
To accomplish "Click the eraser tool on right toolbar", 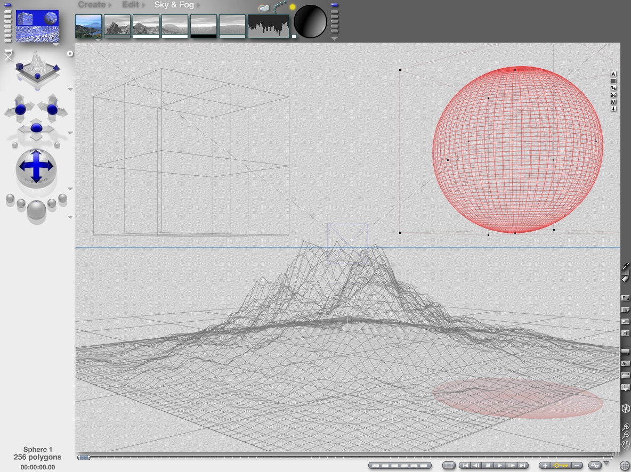I will [626, 278].
